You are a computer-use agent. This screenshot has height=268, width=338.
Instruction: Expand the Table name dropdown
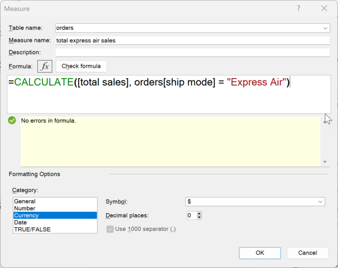tap(325, 28)
